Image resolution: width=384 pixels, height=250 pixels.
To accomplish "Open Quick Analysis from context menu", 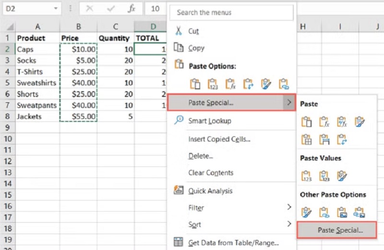I will tap(210, 191).
